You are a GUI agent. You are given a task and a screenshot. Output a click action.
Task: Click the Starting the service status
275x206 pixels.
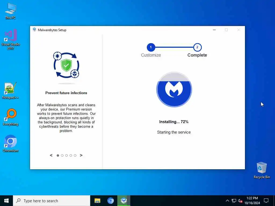tap(174, 132)
